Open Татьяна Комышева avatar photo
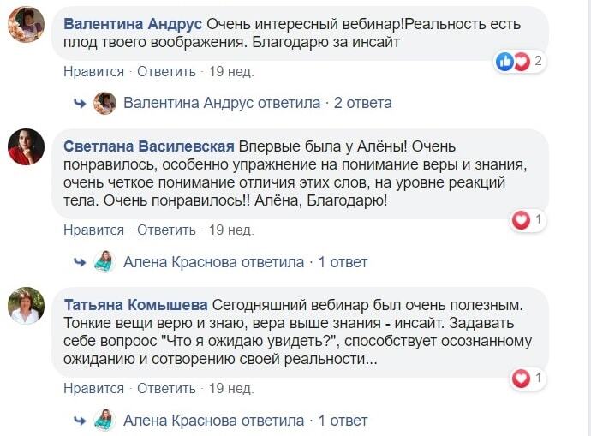The image size is (591, 436). click(26, 305)
